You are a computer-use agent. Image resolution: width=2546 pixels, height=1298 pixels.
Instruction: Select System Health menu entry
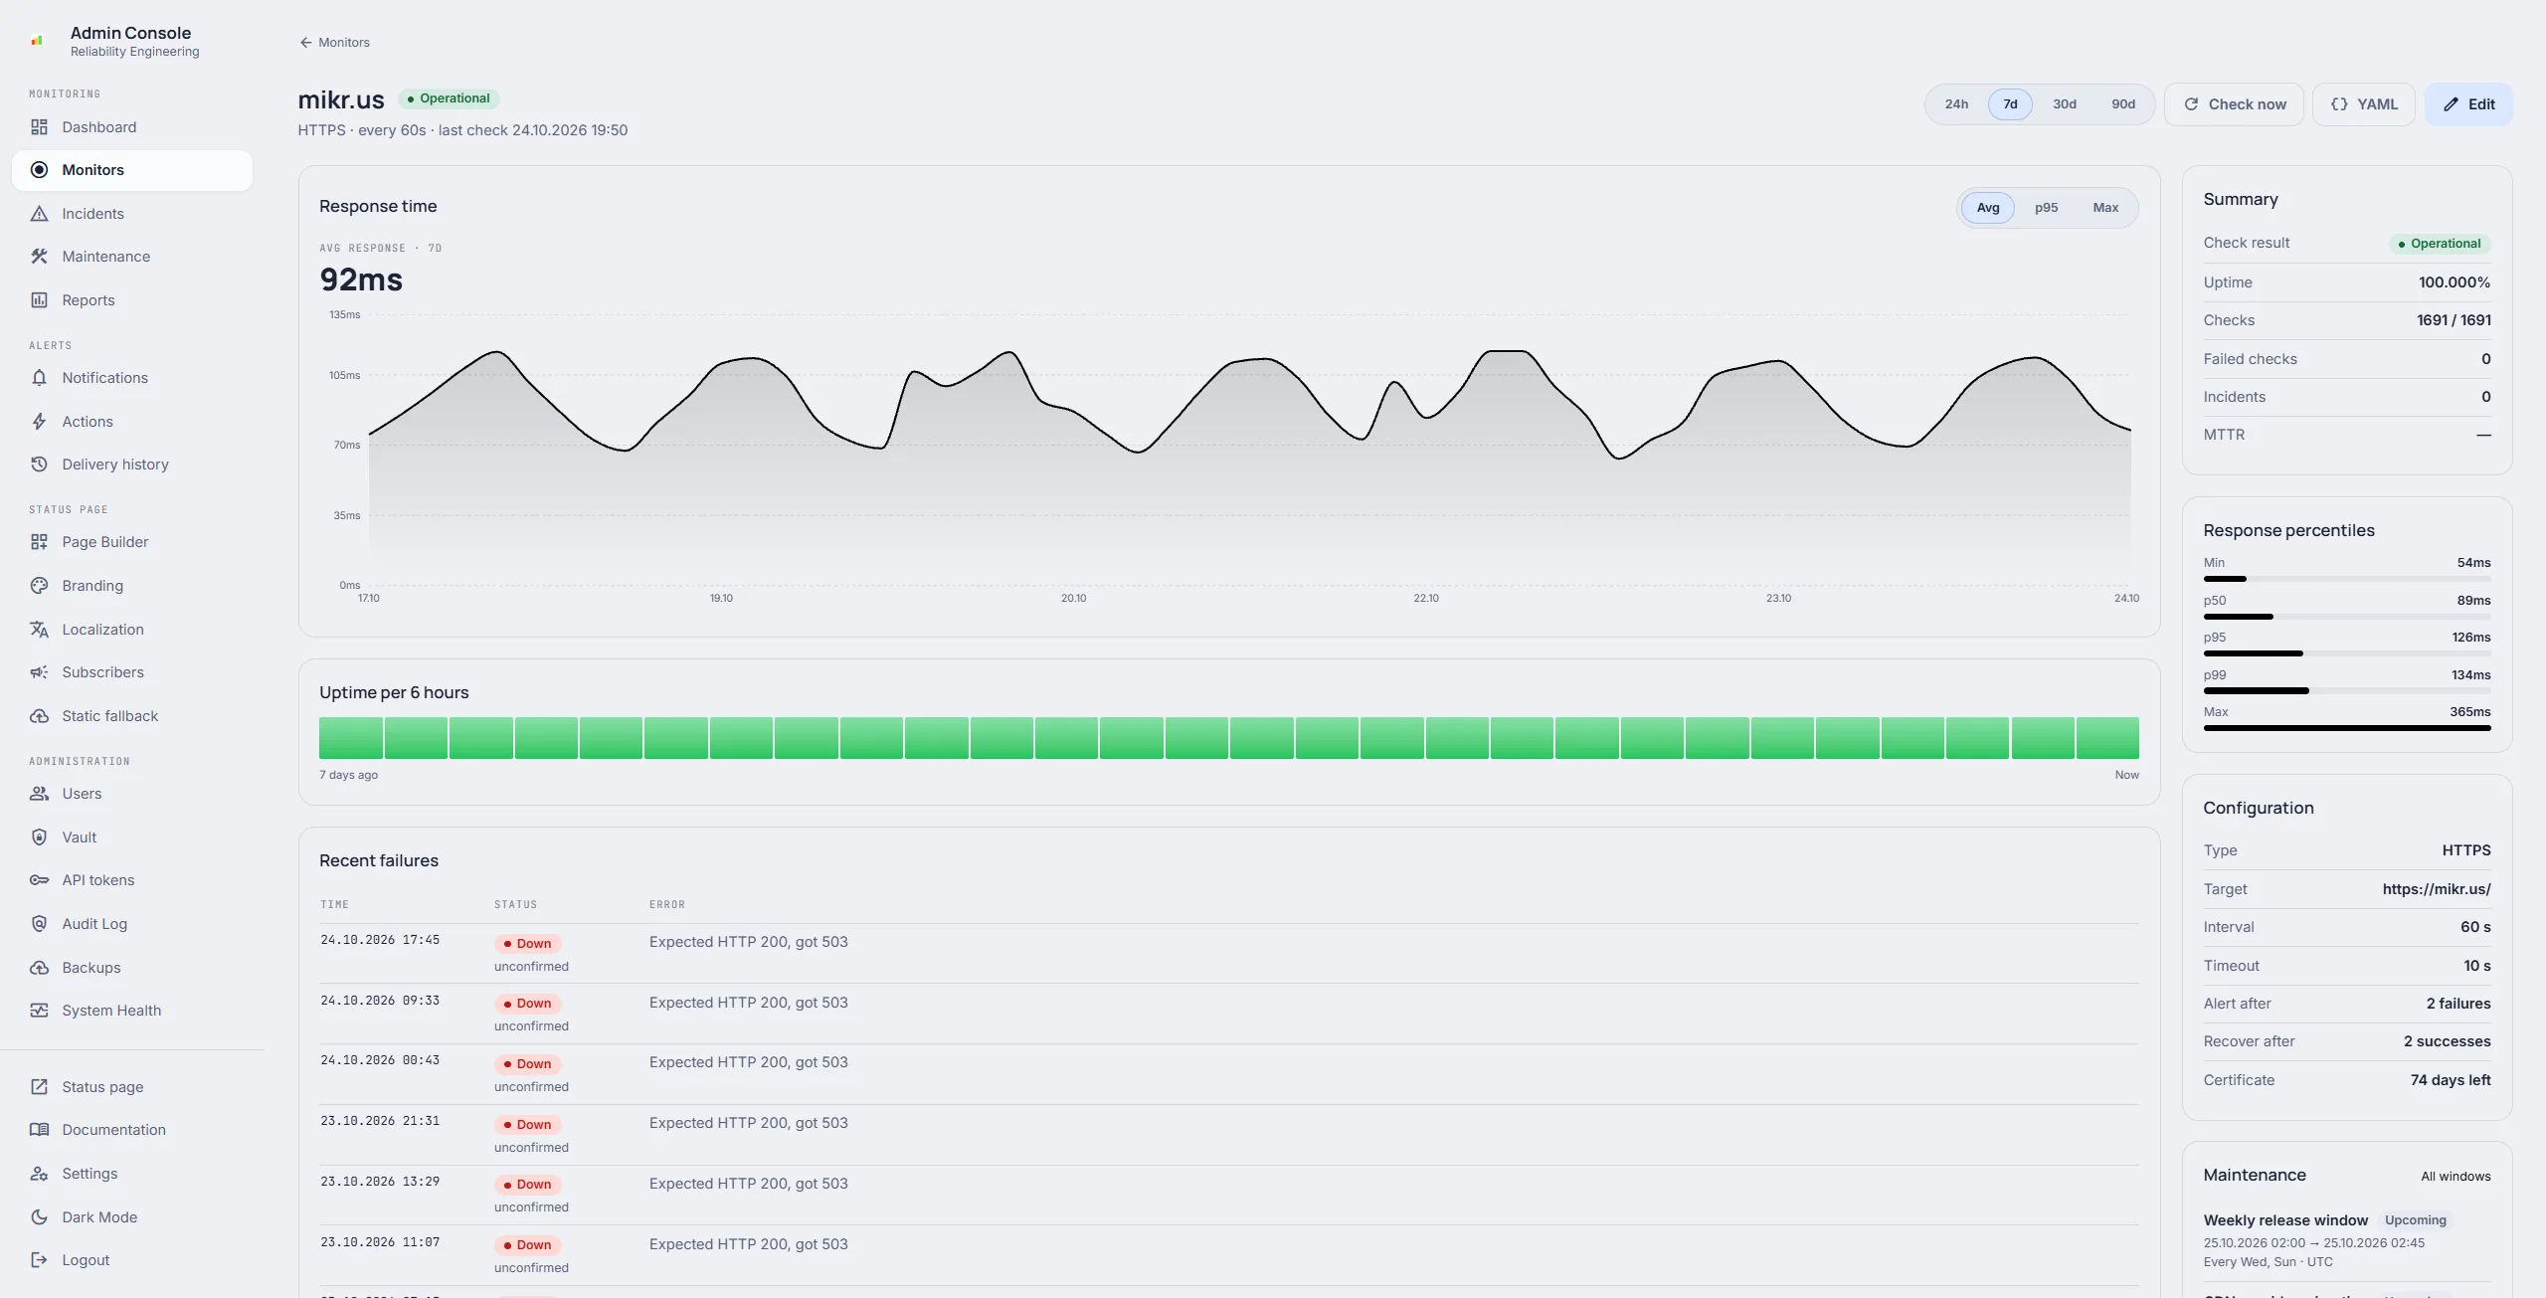point(132,1011)
